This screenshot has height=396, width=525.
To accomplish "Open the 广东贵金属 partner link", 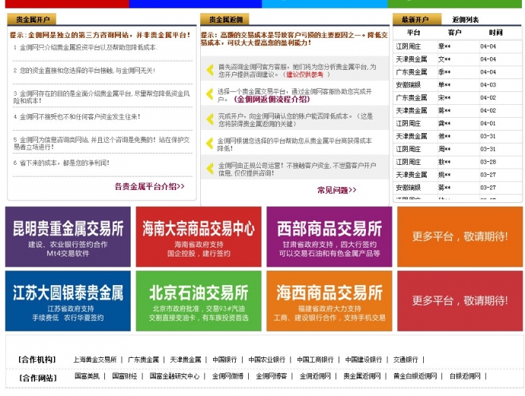I will pyautogui.click(x=143, y=360).
